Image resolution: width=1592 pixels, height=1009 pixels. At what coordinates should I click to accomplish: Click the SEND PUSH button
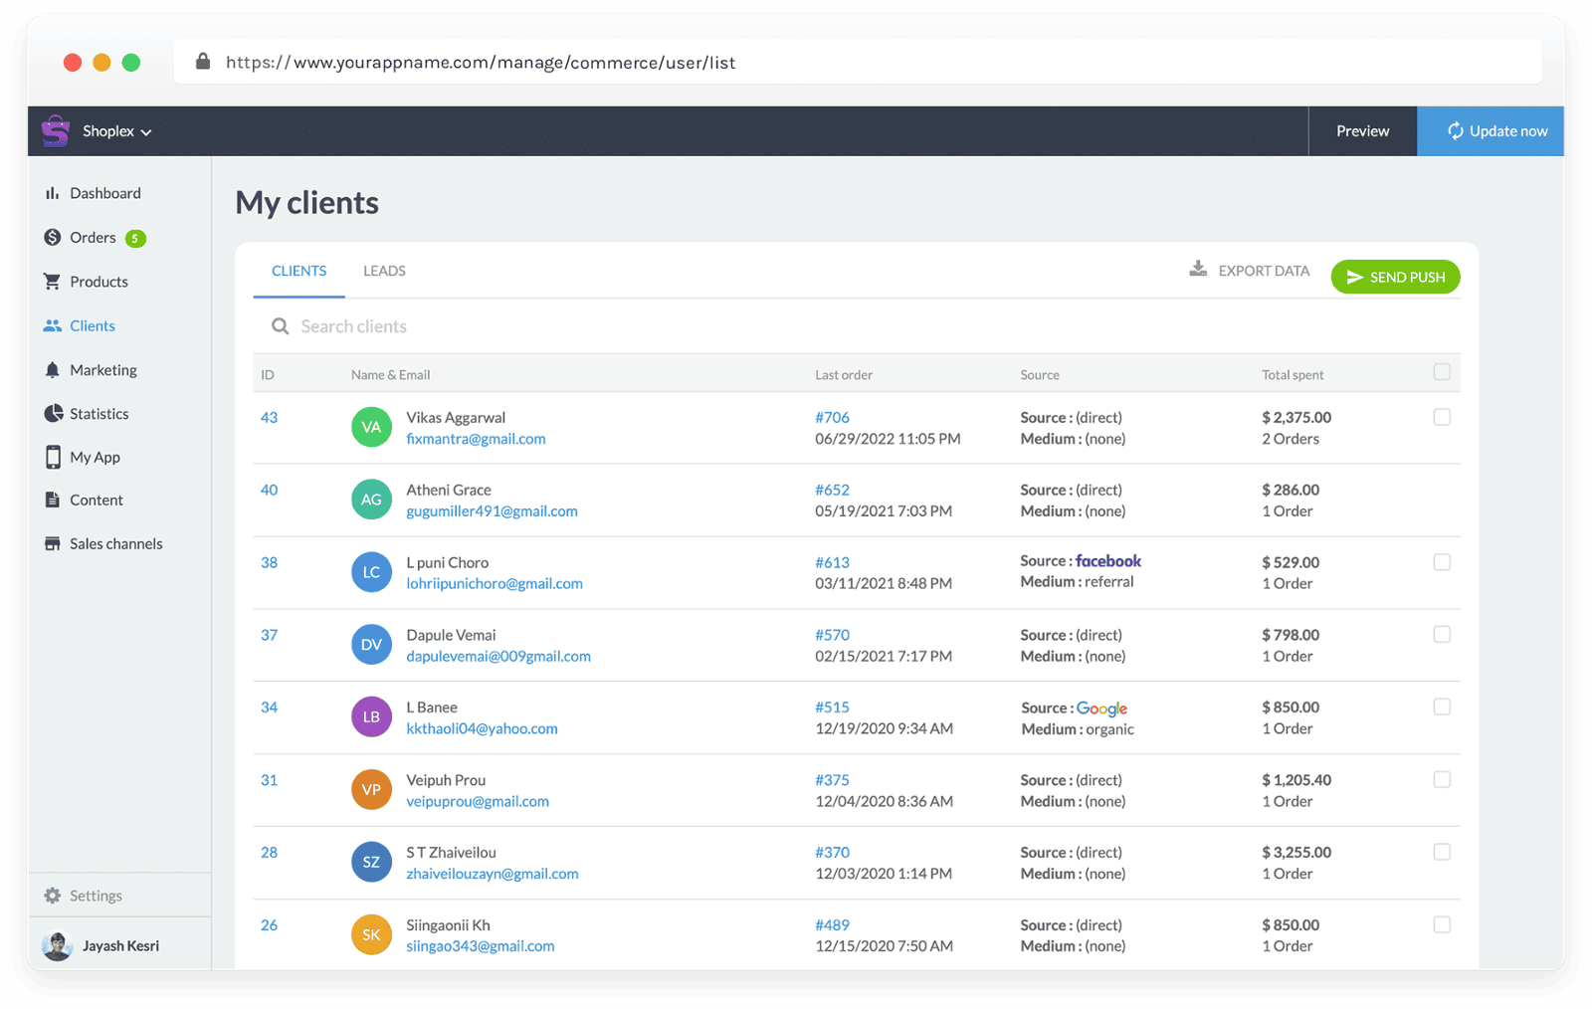coord(1395,277)
